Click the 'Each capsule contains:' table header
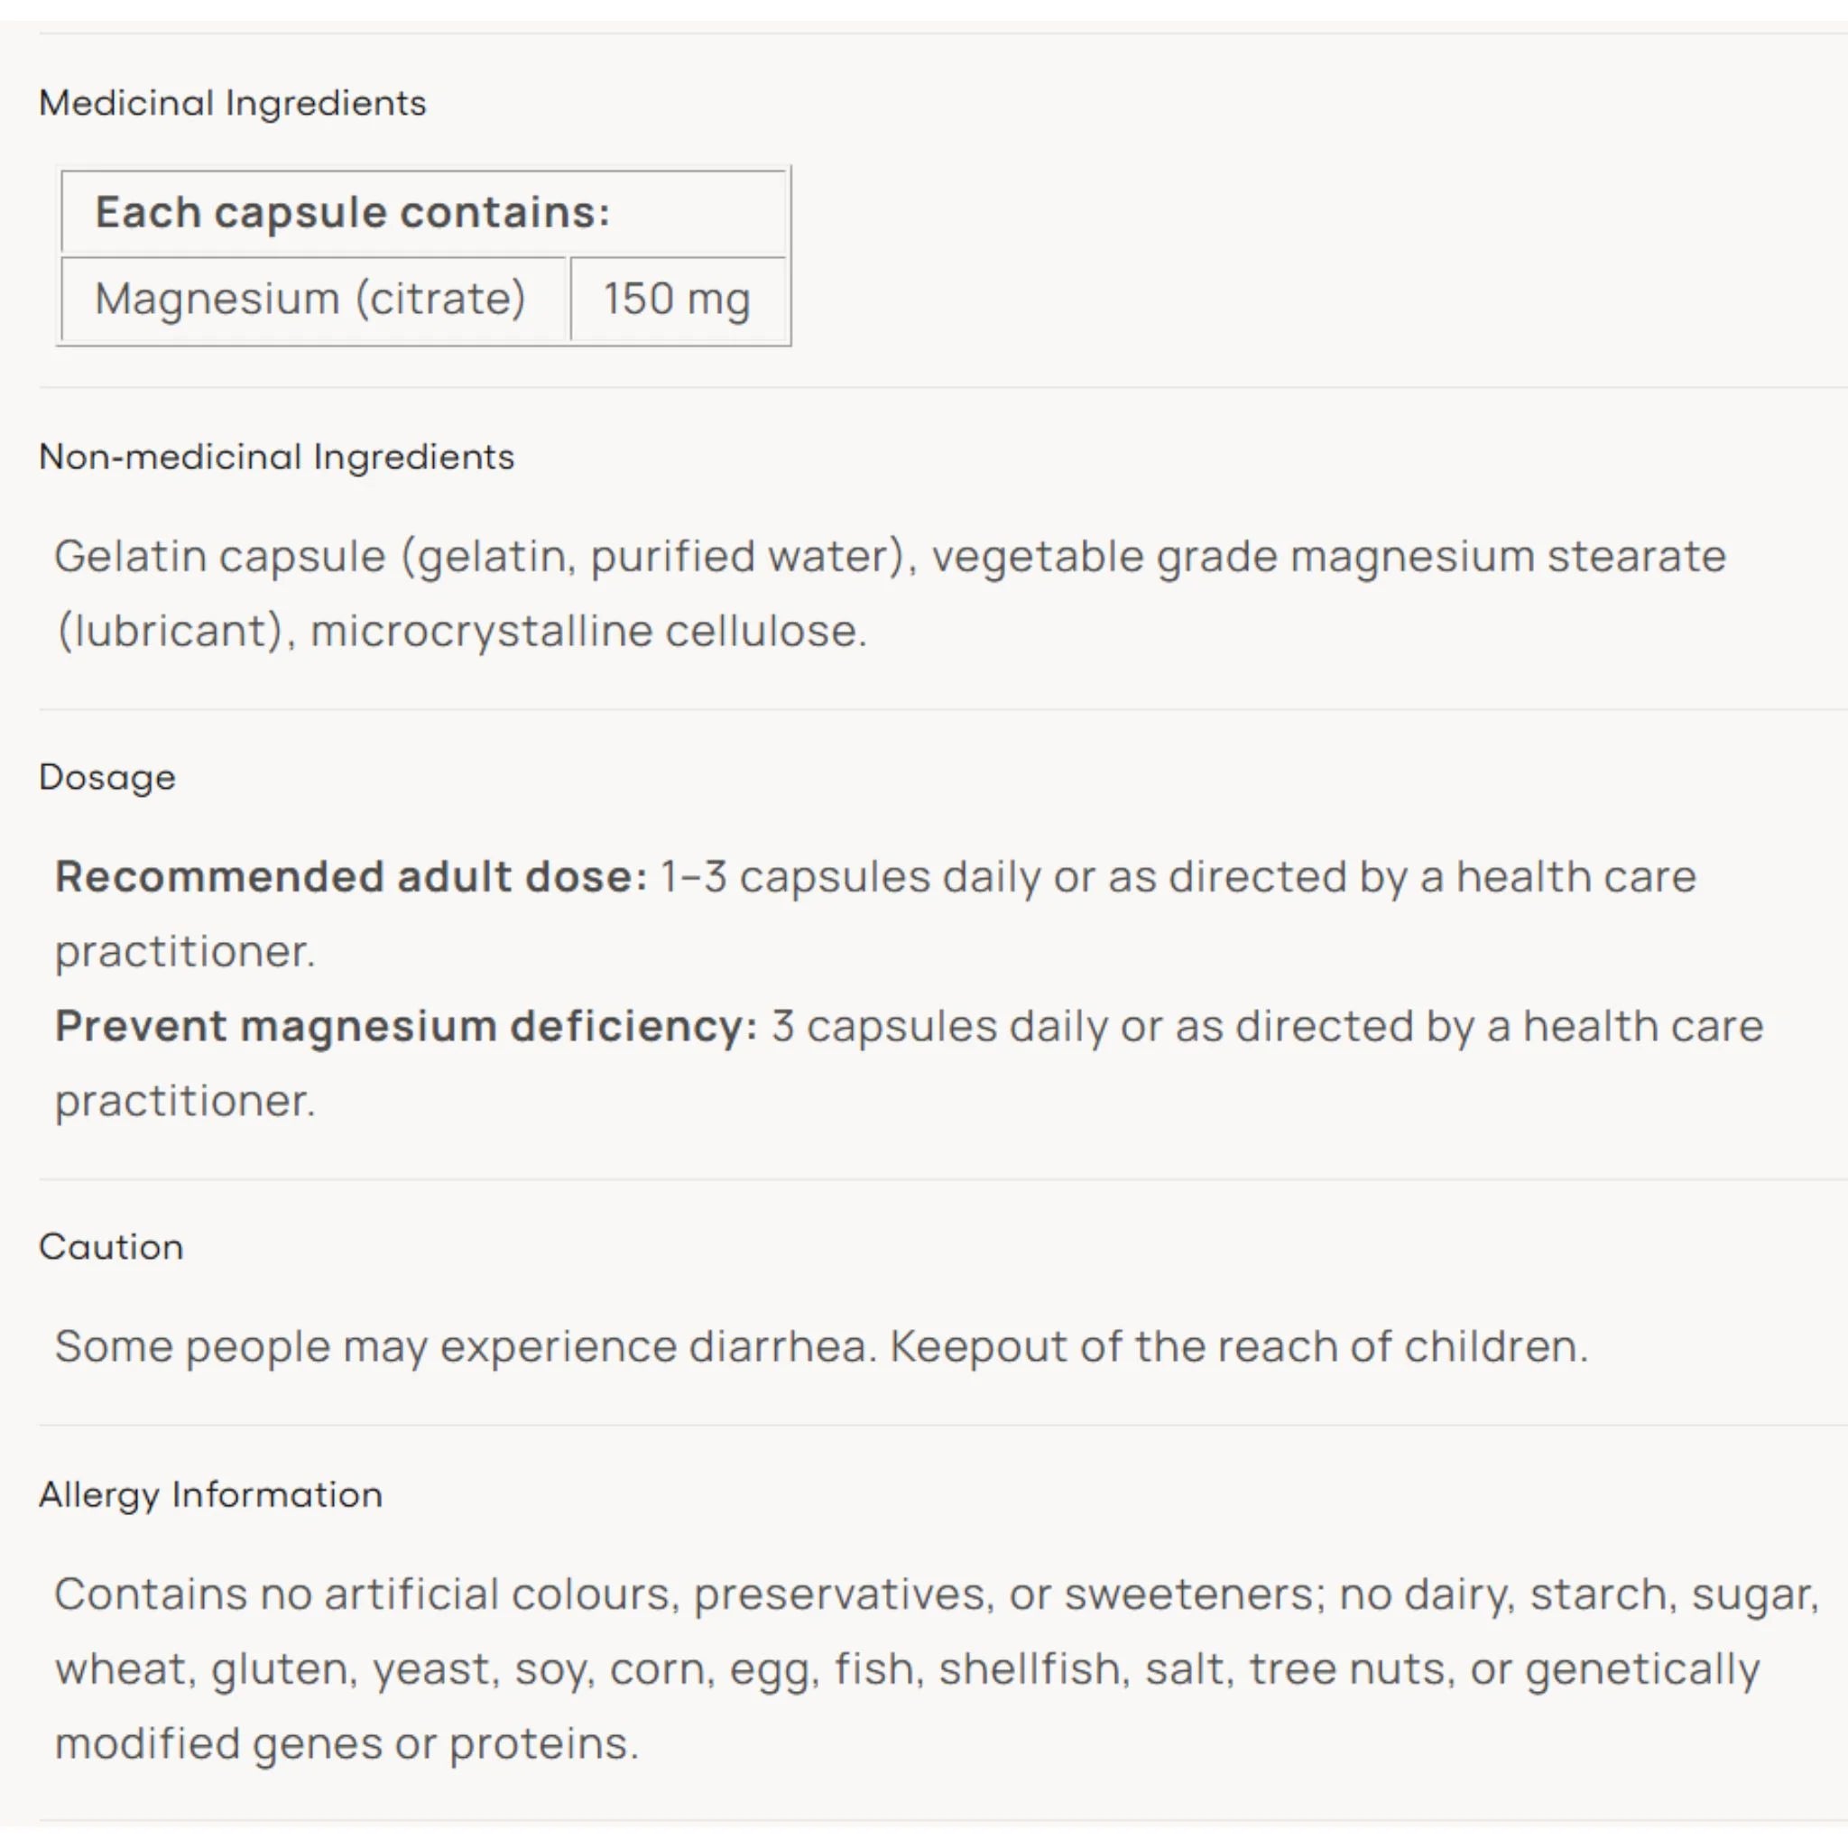 [424, 212]
